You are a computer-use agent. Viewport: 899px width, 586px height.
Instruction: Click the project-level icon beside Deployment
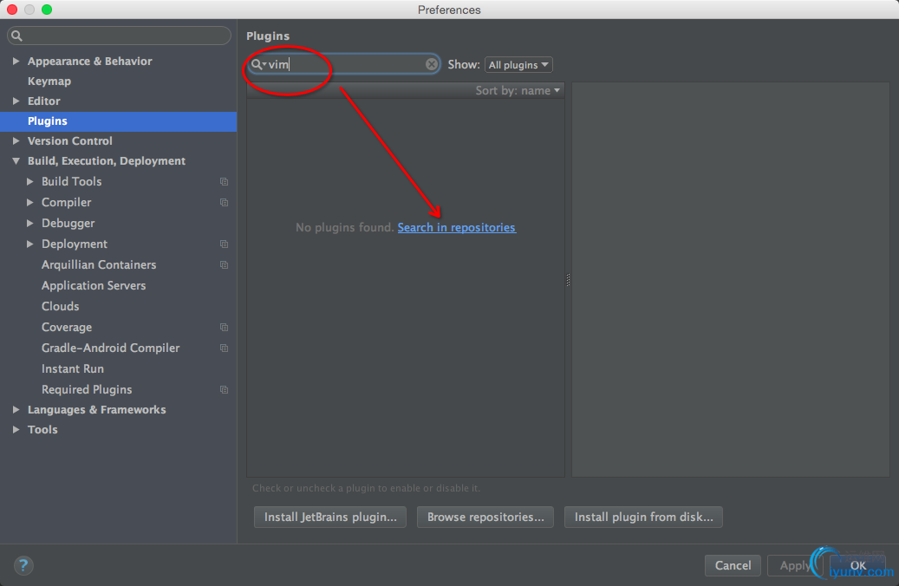[x=225, y=244]
